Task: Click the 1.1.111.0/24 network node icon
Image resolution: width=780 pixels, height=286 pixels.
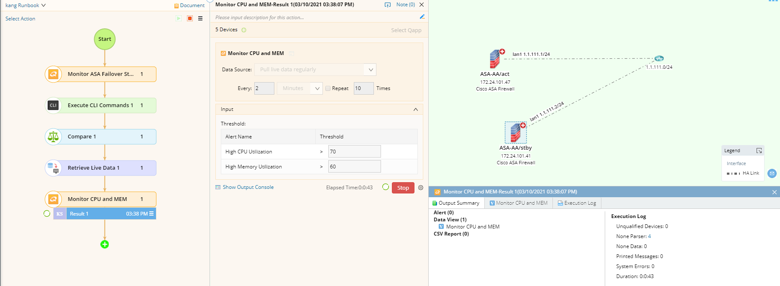Action: (659, 58)
